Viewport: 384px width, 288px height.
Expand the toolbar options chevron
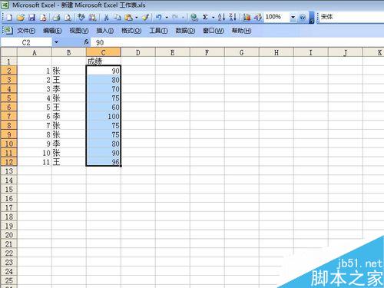click(312, 18)
